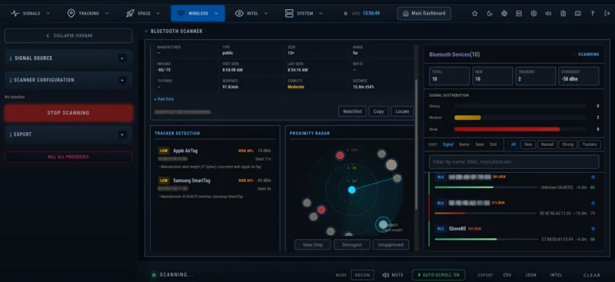Screen dimensions: 615x282
Task: Click the blue dot on 5E:9E:9E:A2:11:33 row
Action: point(593,203)
